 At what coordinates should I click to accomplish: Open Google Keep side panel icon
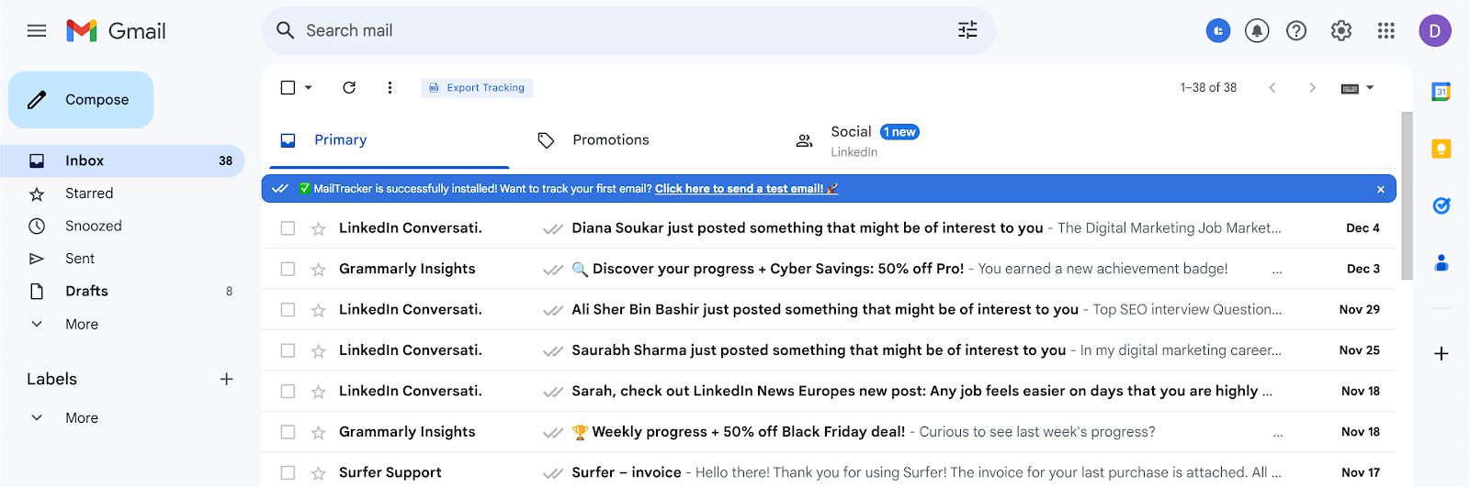click(1442, 149)
